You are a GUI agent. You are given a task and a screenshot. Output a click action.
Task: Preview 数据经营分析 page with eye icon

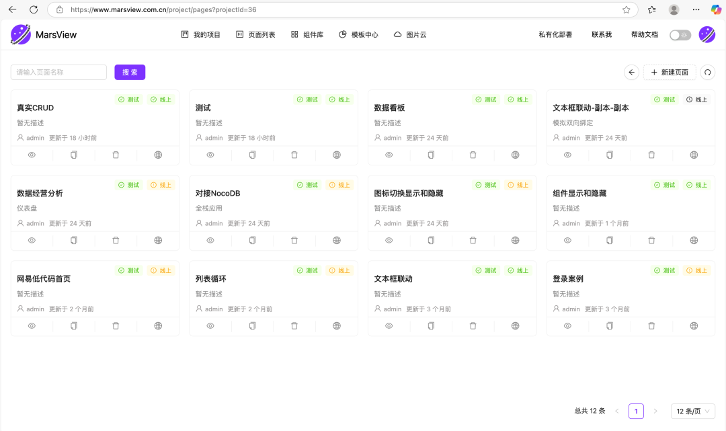coord(32,240)
